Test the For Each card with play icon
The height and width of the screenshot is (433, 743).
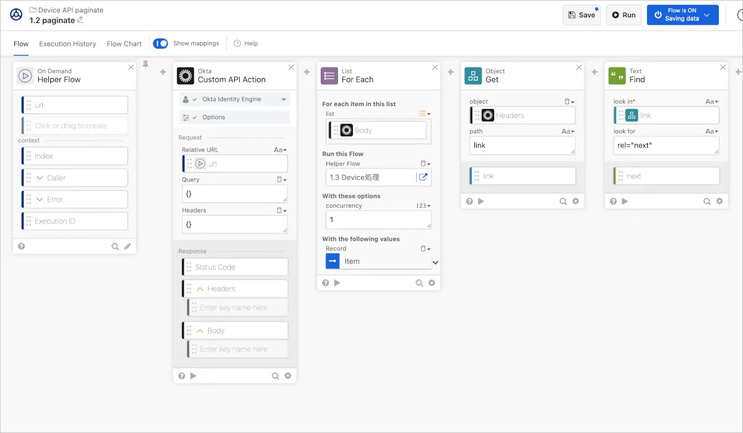[337, 282]
